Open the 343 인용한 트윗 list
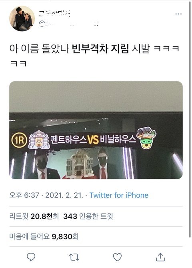 [x=88, y=216]
